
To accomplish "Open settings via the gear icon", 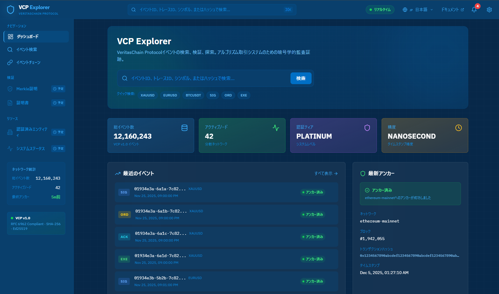I will 489,10.
